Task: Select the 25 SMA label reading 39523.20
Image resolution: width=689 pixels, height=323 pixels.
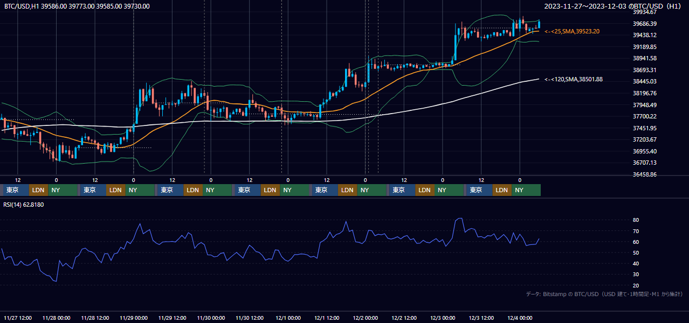Action: coord(571,31)
